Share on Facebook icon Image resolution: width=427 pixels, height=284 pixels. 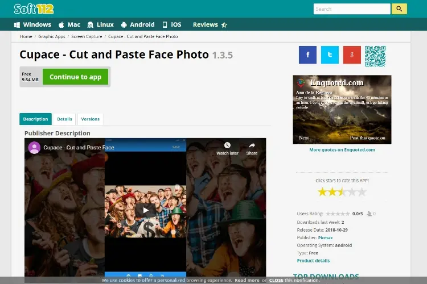(x=307, y=55)
